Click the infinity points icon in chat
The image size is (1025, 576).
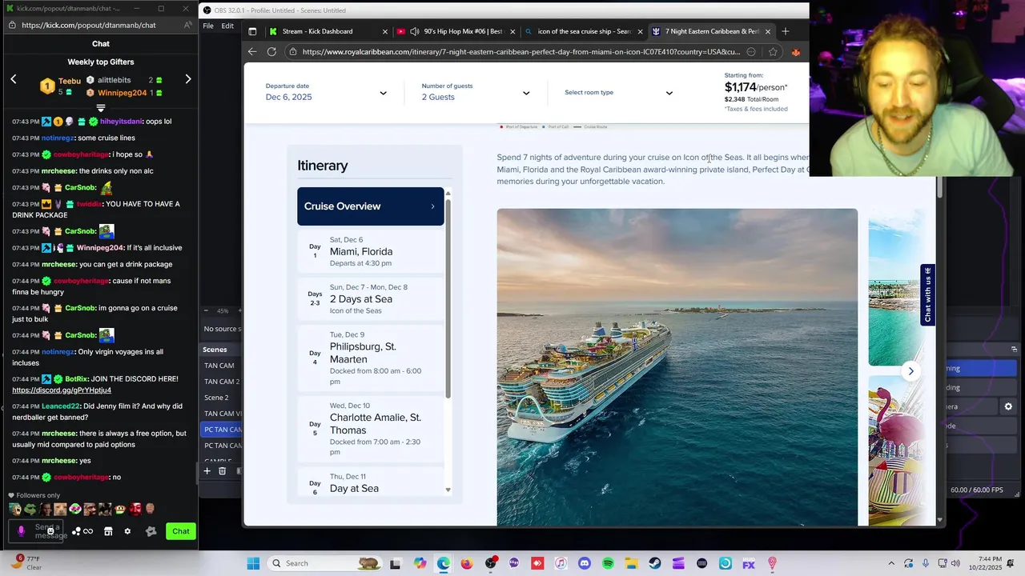click(87, 531)
